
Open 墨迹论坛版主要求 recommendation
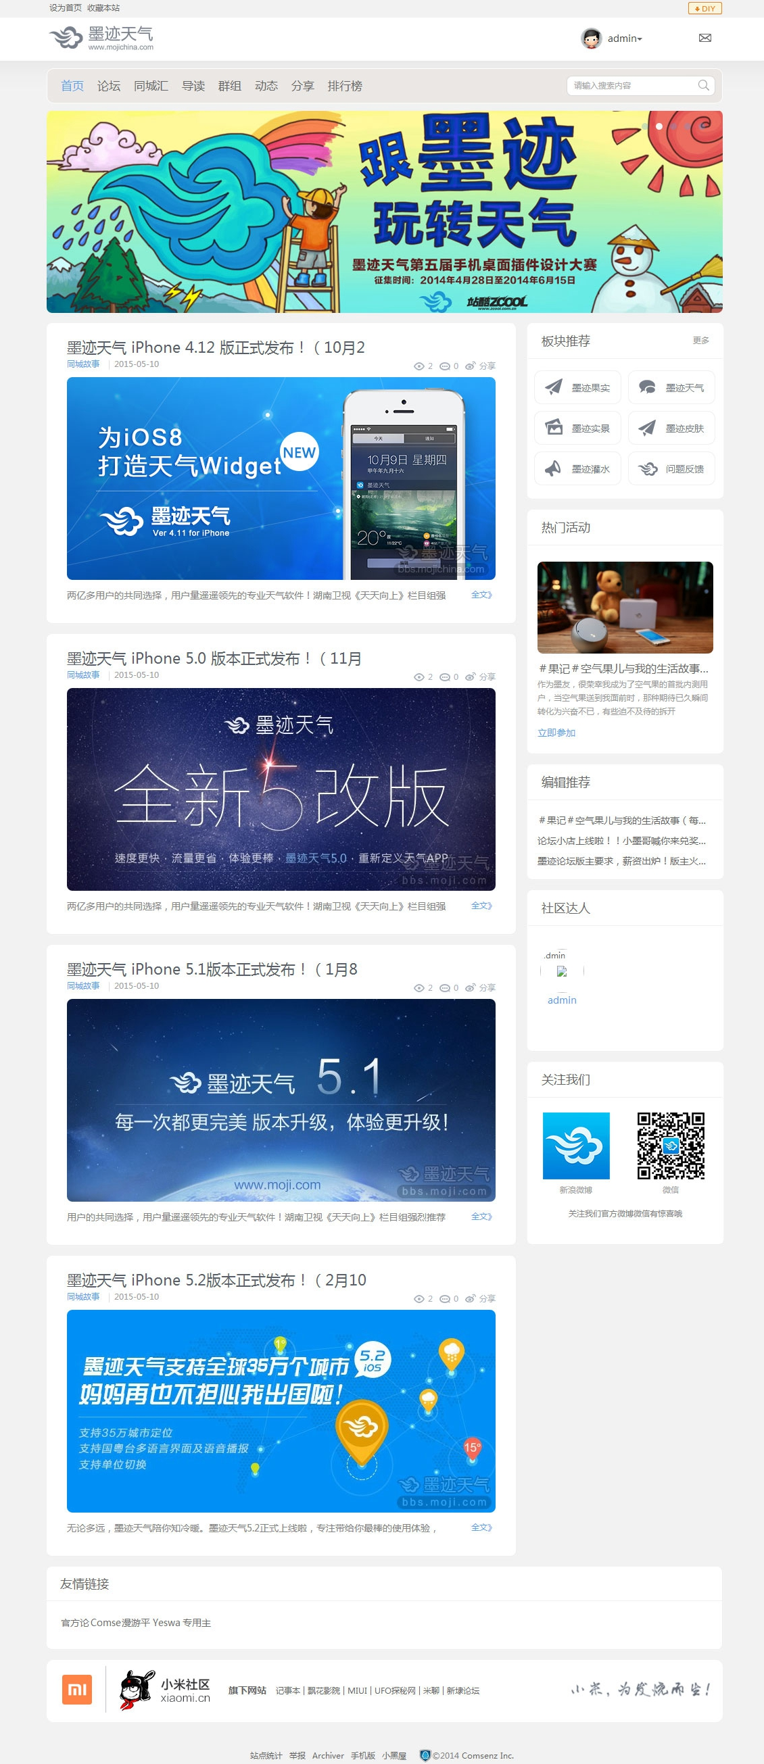621,862
